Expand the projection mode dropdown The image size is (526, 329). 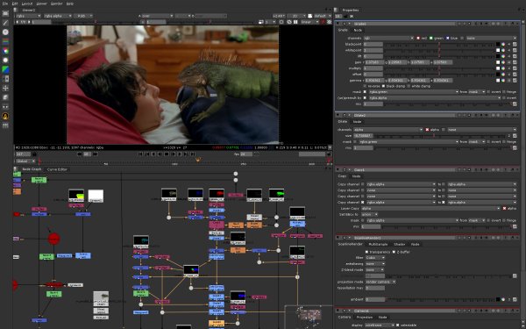pyautogui.click(x=380, y=282)
